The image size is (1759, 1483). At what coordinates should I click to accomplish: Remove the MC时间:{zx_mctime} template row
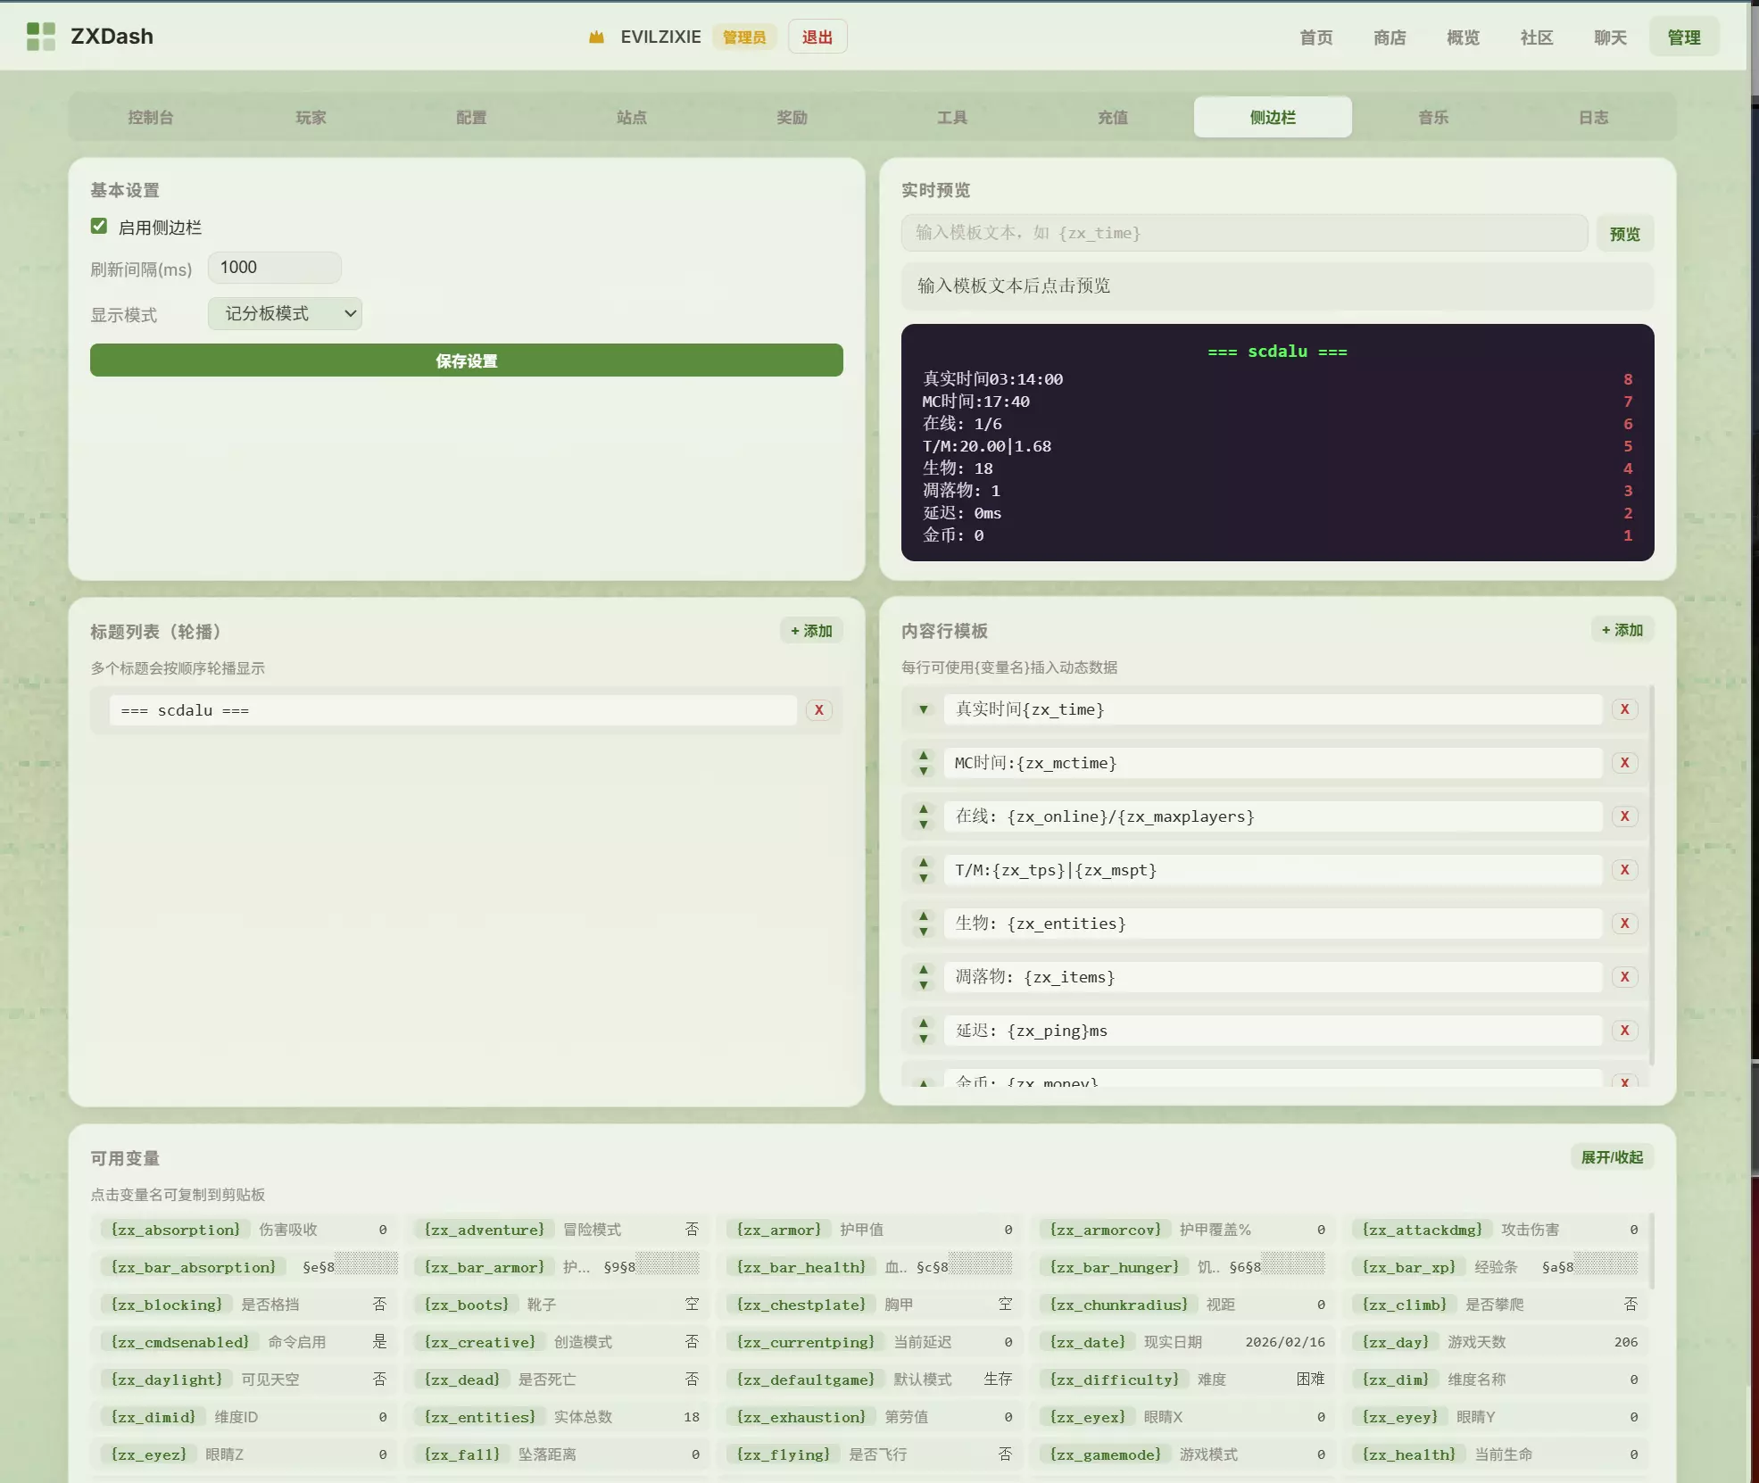click(1624, 763)
